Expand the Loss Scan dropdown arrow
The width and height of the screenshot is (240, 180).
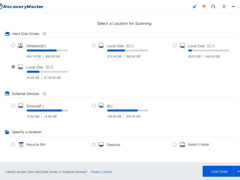point(238,171)
